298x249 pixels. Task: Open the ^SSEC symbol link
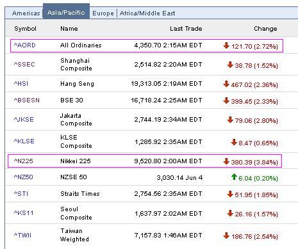[x=24, y=65]
